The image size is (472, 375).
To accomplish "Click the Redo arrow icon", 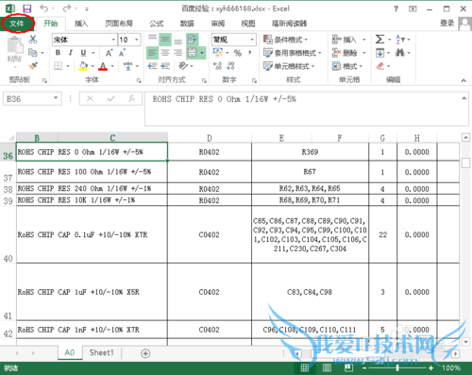I will tap(67, 9).
